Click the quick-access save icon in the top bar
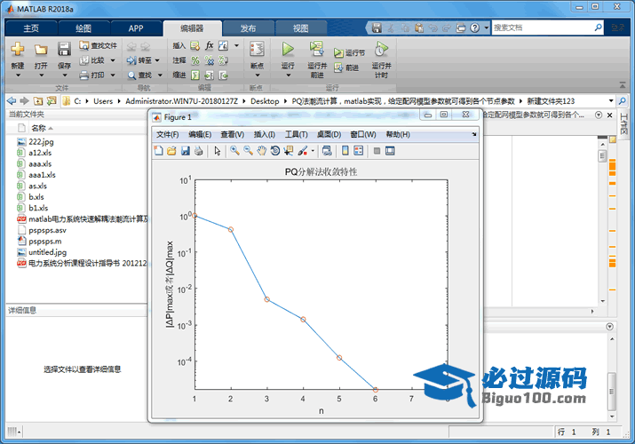 coord(377,28)
